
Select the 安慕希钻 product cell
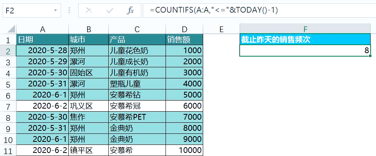[137, 95]
